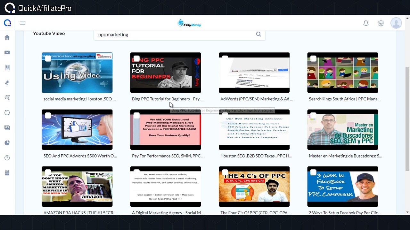
Task: Click the title 'AdWords (PPC/SEM) Marketing & Ad ...'
Action: coord(257,99)
